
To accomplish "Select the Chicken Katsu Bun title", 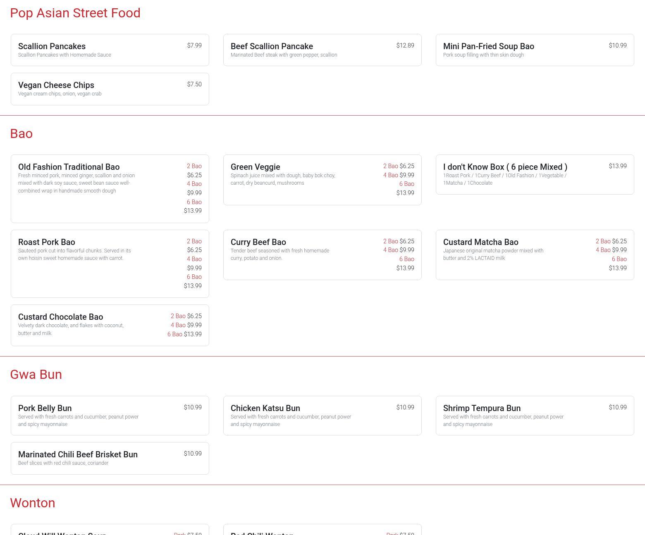I will [265, 408].
